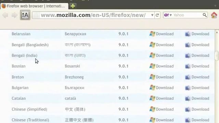Click the Bulgarian language name
Viewport: 219px width, 123px height.
click(20, 88)
